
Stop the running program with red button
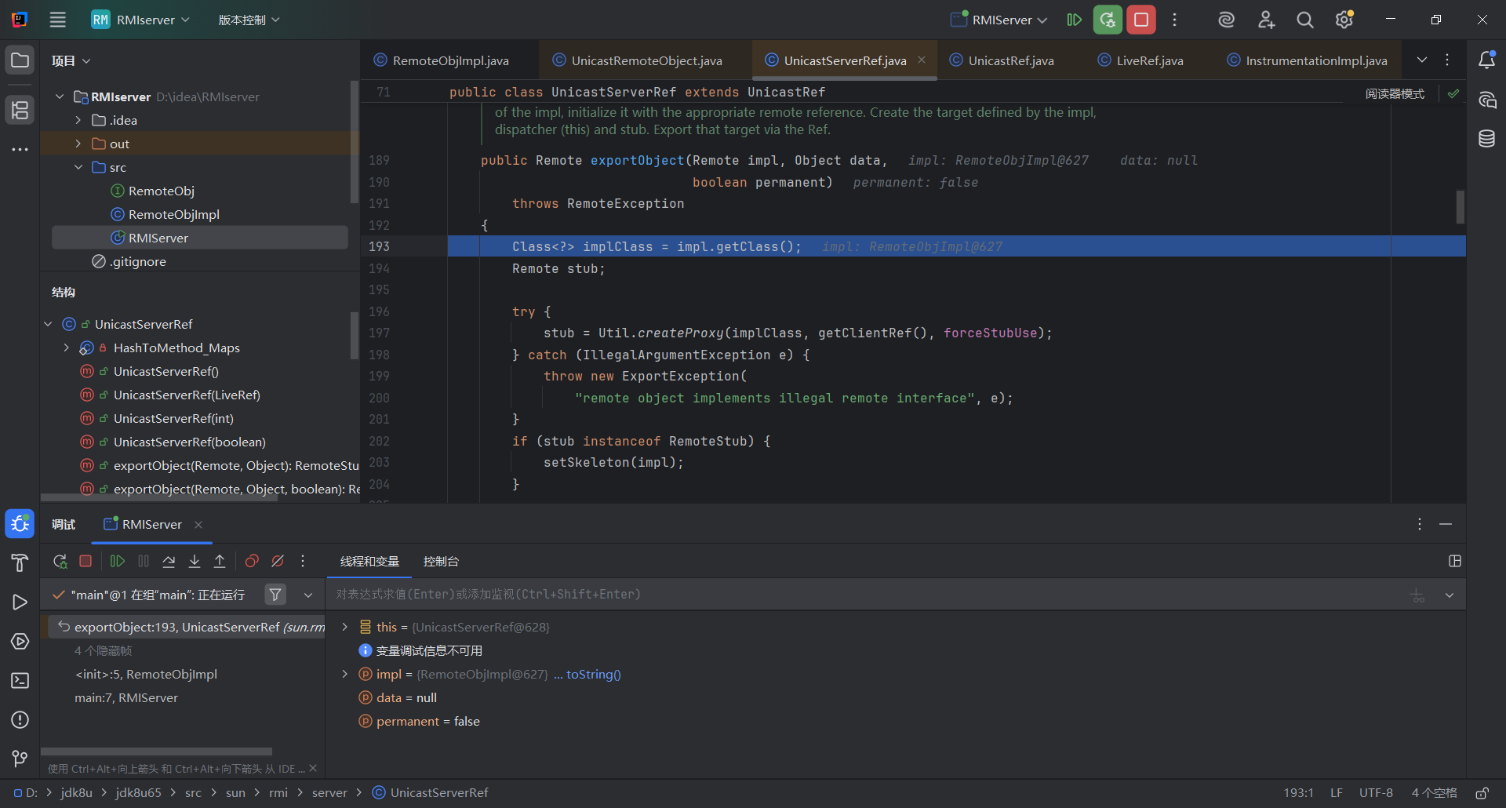[1141, 20]
